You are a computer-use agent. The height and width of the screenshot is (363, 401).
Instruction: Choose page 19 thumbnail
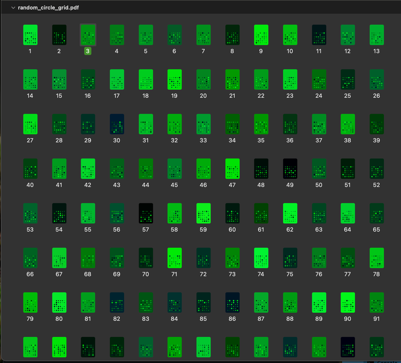point(174,79)
